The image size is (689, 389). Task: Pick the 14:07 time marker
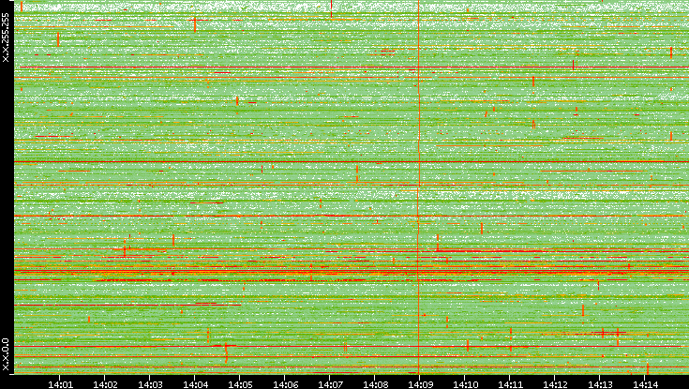331,383
